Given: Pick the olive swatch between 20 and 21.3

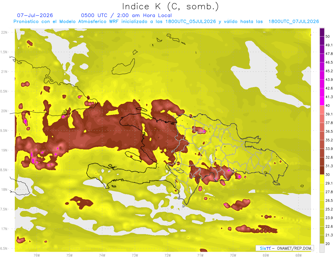Looking at the screenshot, I should pos(322,239).
